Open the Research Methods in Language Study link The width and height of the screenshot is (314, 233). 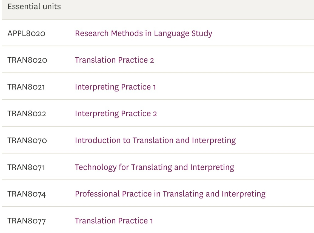pos(143,33)
